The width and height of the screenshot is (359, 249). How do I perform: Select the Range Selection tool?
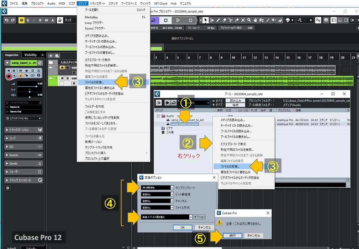point(212,20)
